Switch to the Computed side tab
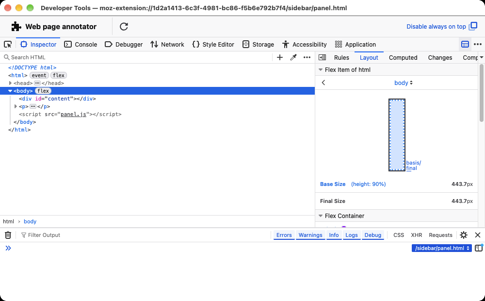 tap(403, 58)
